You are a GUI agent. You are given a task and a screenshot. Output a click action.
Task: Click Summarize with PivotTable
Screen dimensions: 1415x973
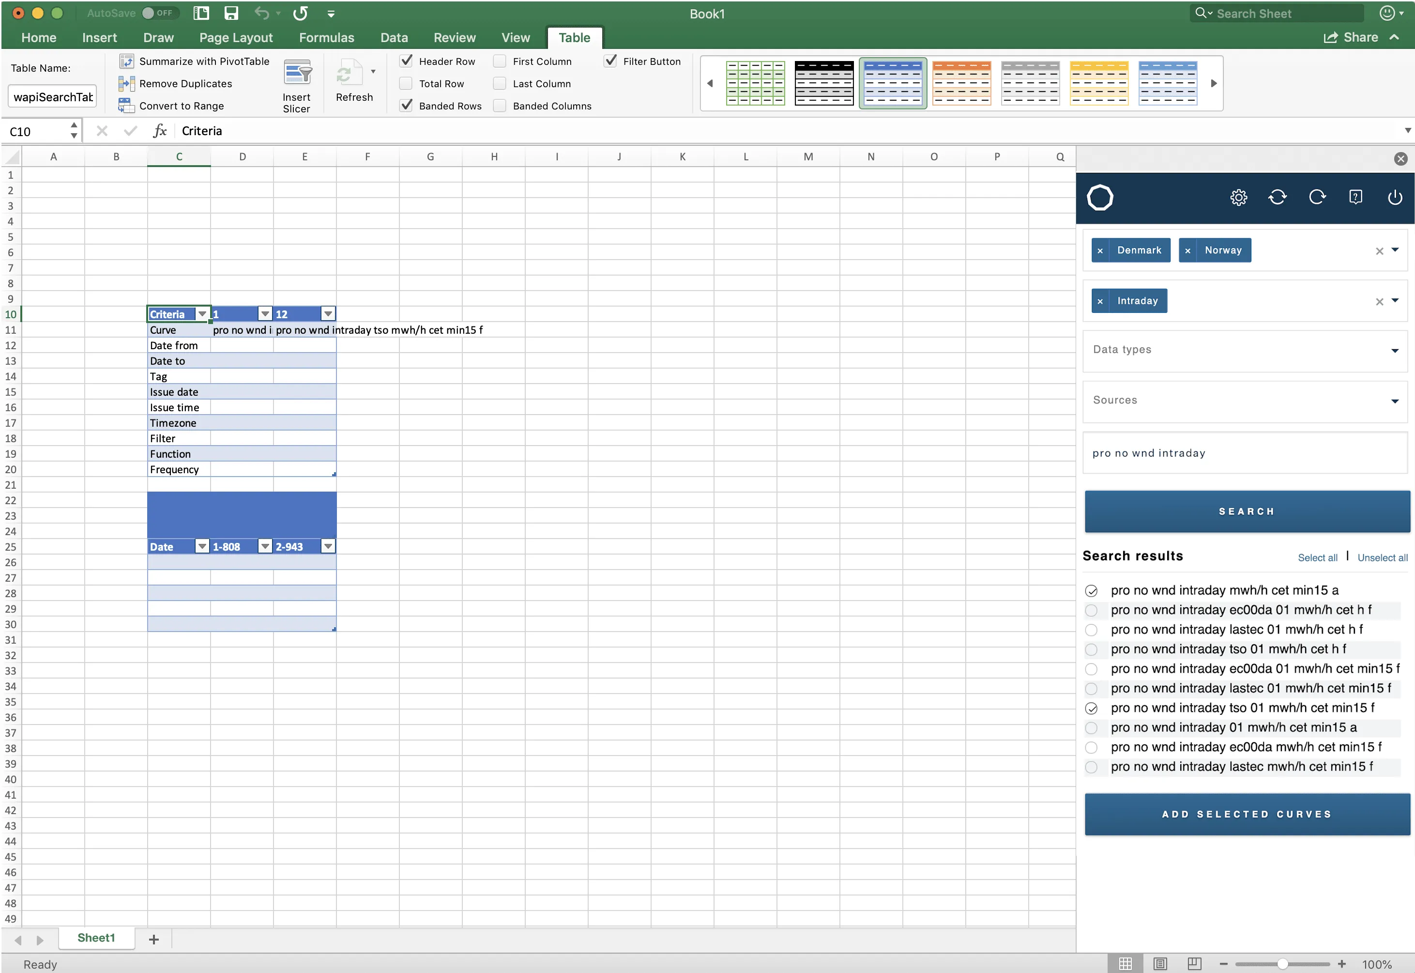tap(195, 61)
